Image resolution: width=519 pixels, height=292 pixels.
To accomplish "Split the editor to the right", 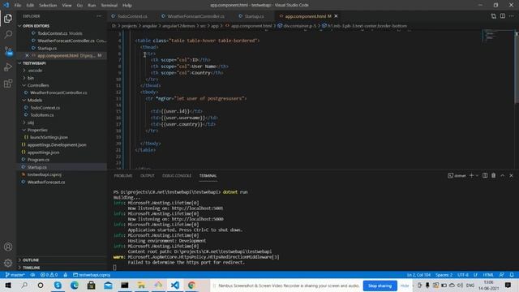I will coord(503,16).
